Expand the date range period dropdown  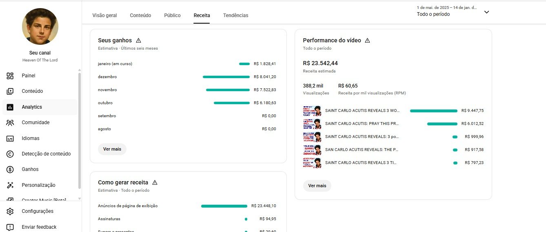(x=486, y=12)
